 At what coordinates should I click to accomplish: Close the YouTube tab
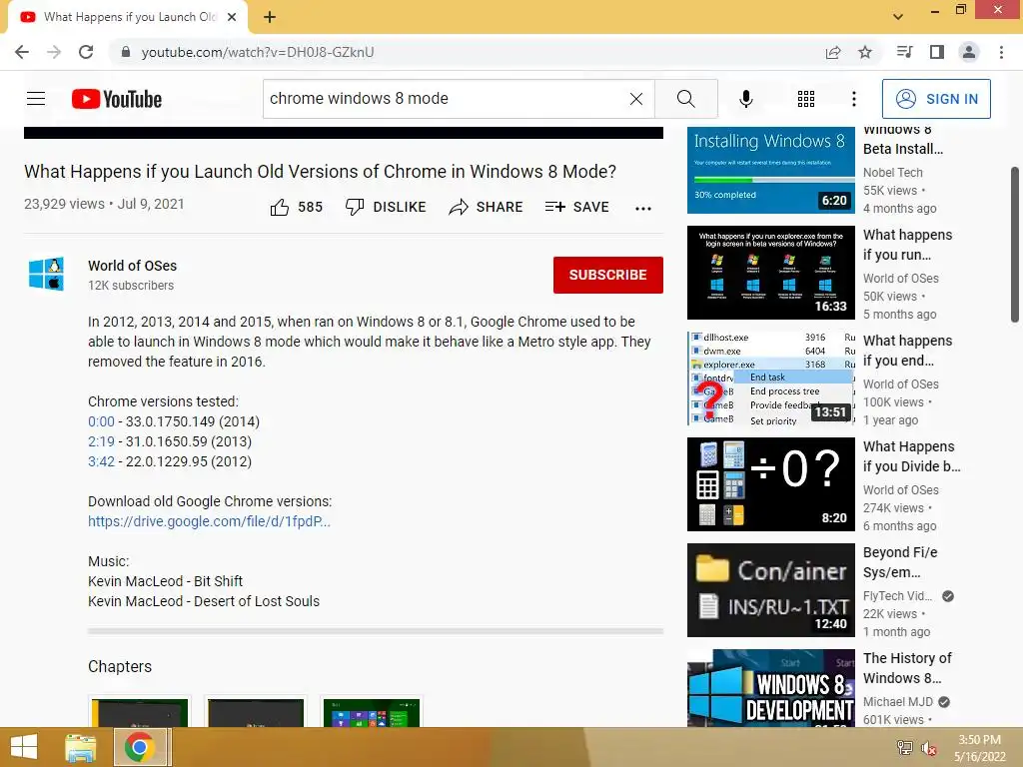pyautogui.click(x=232, y=17)
